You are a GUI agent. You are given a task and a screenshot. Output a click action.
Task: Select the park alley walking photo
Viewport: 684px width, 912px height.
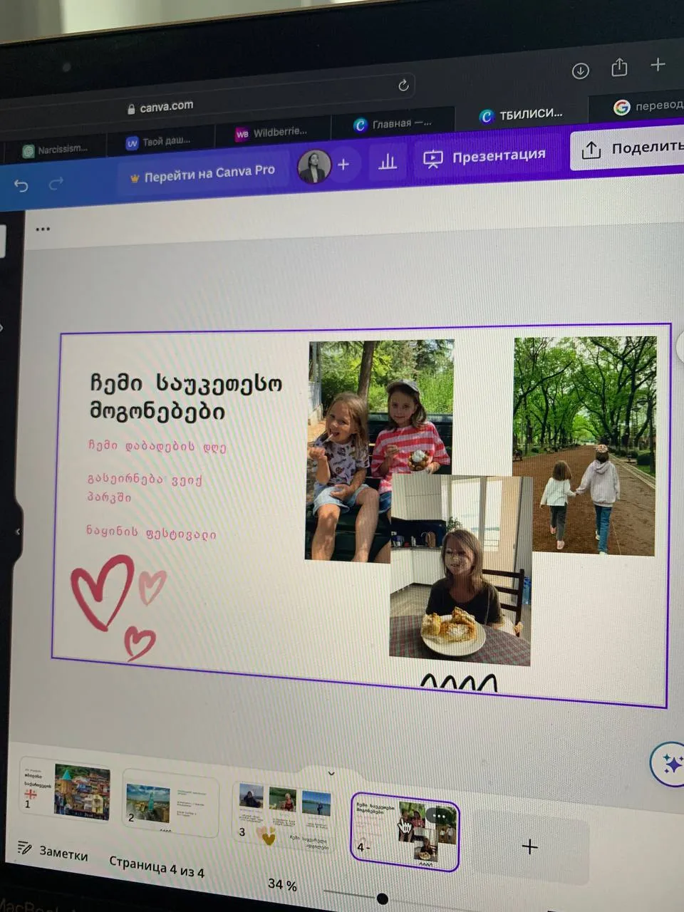pos(584,446)
